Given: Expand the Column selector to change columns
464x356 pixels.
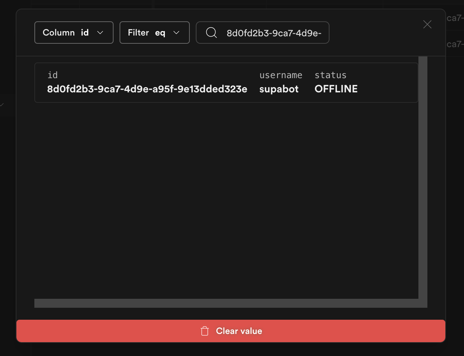Looking at the screenshot, I should click(x=74, y=33).
